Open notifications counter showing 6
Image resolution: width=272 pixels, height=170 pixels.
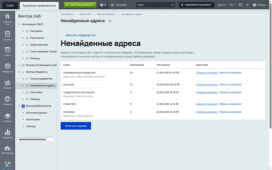[x=103, y=5]
